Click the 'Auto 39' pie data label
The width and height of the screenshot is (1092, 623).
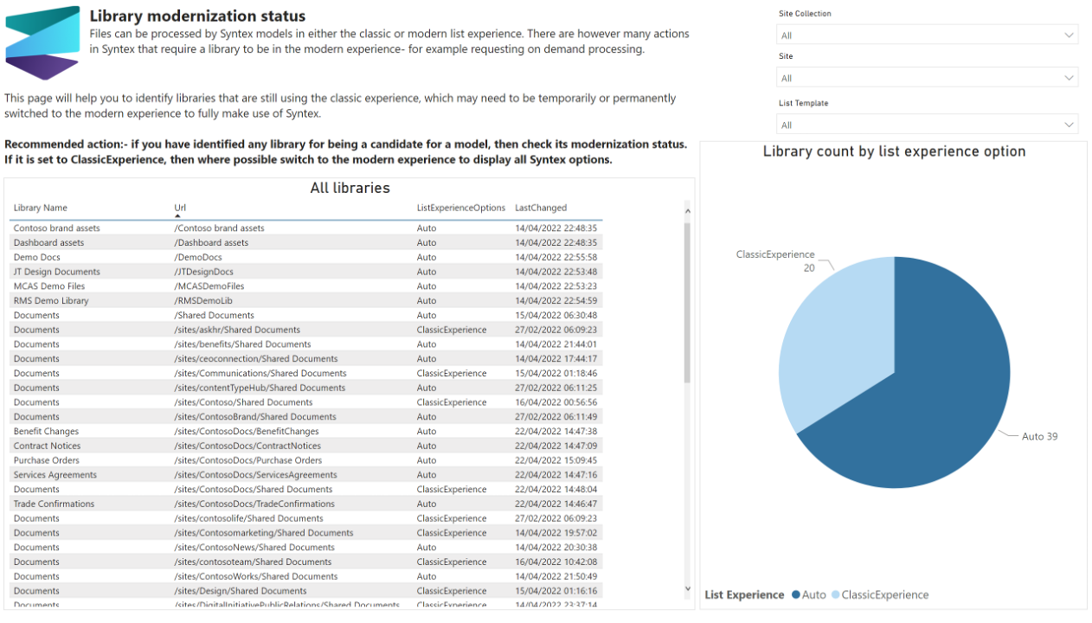(1039, 436)
